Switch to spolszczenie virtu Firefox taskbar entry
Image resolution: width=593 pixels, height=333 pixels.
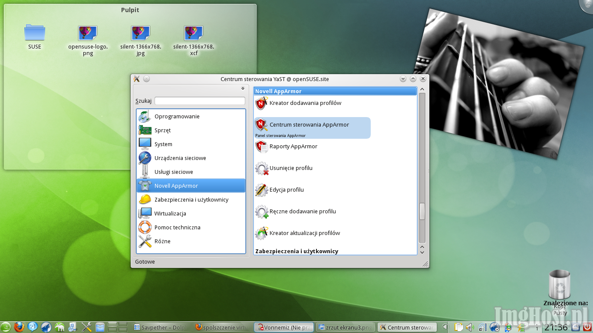tap(221, 327)
